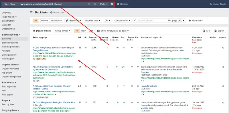
Task: Open Organic keywords in sidebar
Action: coord(11,69)
